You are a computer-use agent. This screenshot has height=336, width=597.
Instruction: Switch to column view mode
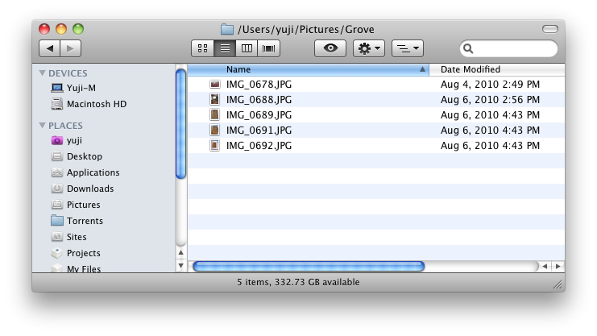coord(247,48)
